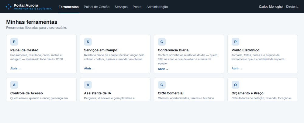Viewport: 304px width, 123px height.
Task: Click the 'Pergunta, lê anexos' description text
Action: [x=109, y=98]
